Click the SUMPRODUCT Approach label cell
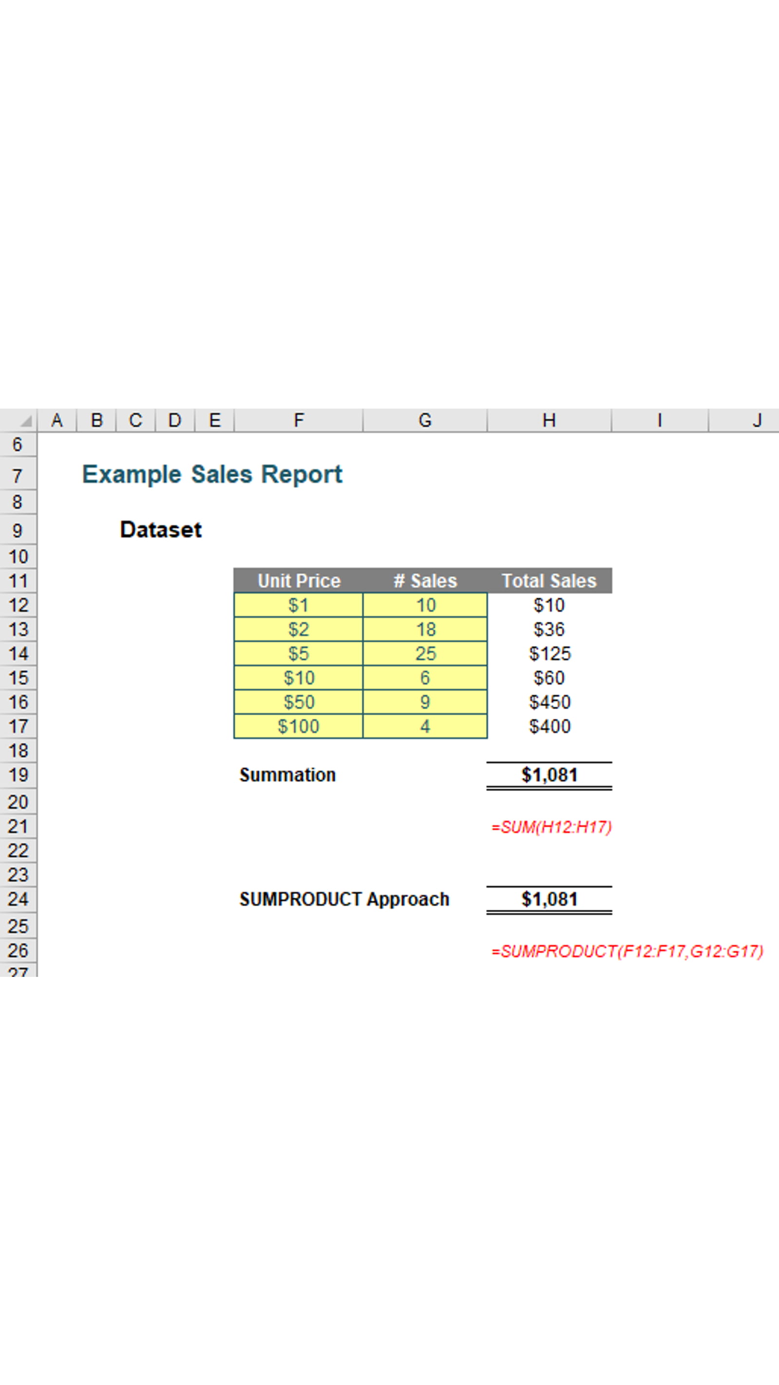Screen dimensions: 779x1385 pyautogui.click(x=345, y=897)
